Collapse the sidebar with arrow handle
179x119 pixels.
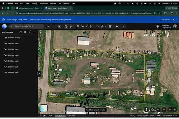[x=39, y=74]
